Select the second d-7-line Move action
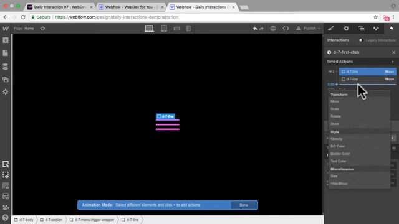Image resolution: width=399 pixels, height=224 pixels. point(368,79)
